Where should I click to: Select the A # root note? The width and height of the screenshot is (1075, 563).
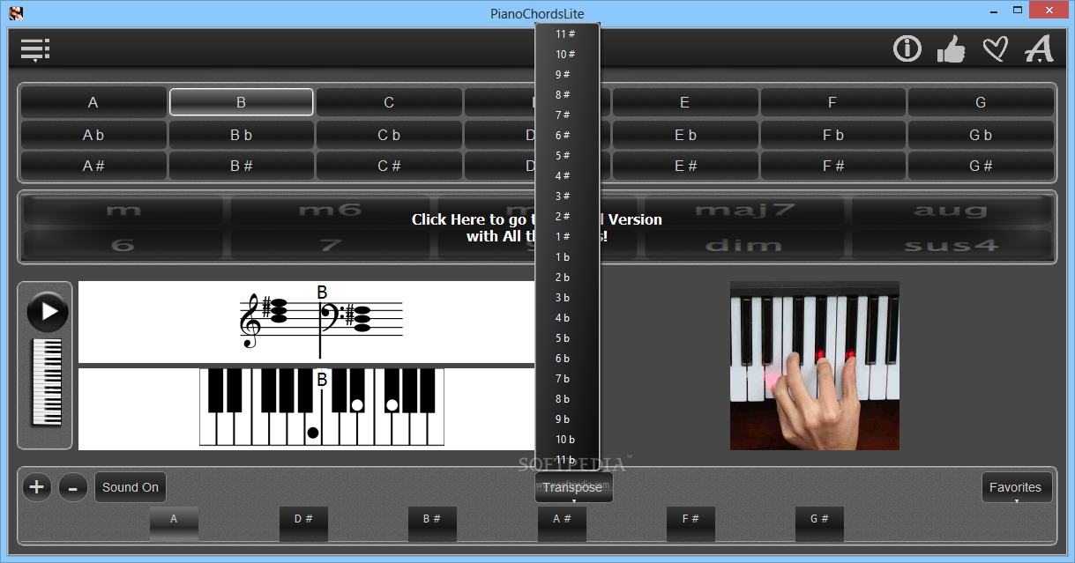[x=93, y=166]
